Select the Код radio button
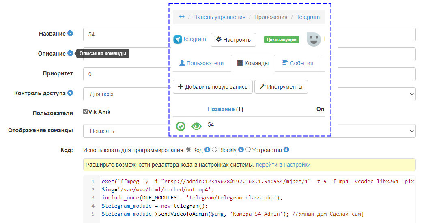Viewport: 426px width, 223px height. point(189,150)
